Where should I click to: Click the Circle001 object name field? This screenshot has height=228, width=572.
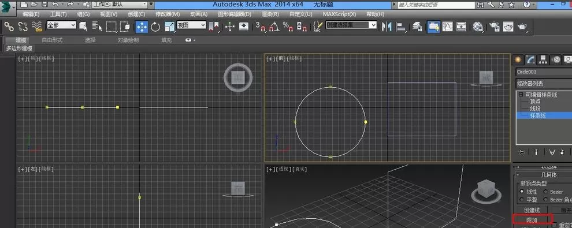pyautogui.click(x=544, y=72)
